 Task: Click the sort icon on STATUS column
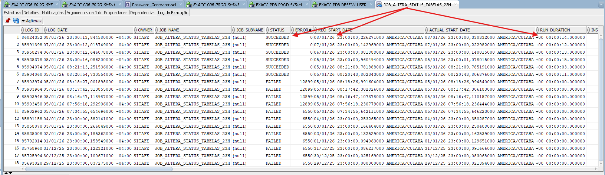tap(267, 30)
